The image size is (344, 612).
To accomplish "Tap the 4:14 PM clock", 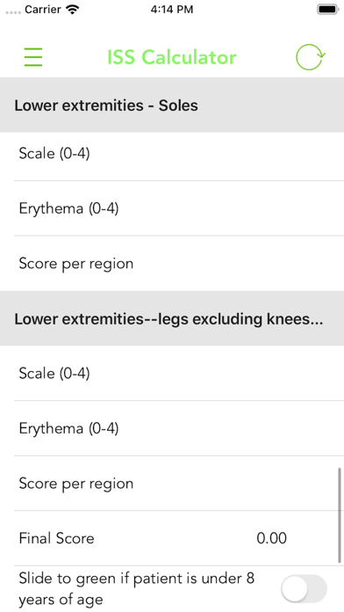I will 172,10.
